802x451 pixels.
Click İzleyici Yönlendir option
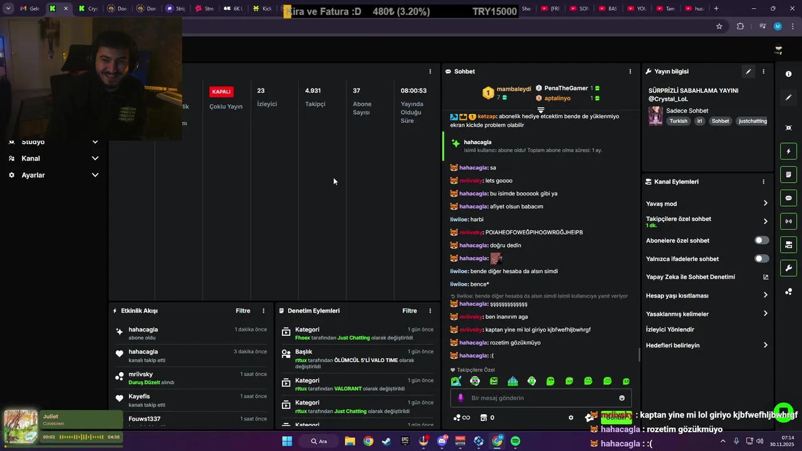(x=670, y=329)
